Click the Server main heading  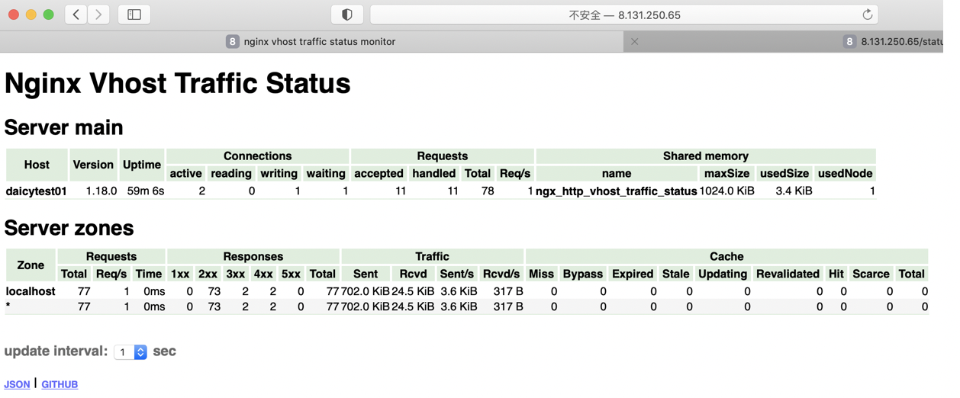[63, 127]
